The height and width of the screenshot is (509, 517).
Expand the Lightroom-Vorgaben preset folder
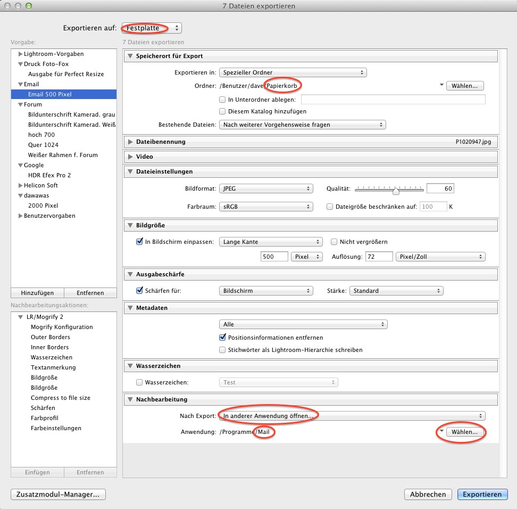[x=20, y=54]
